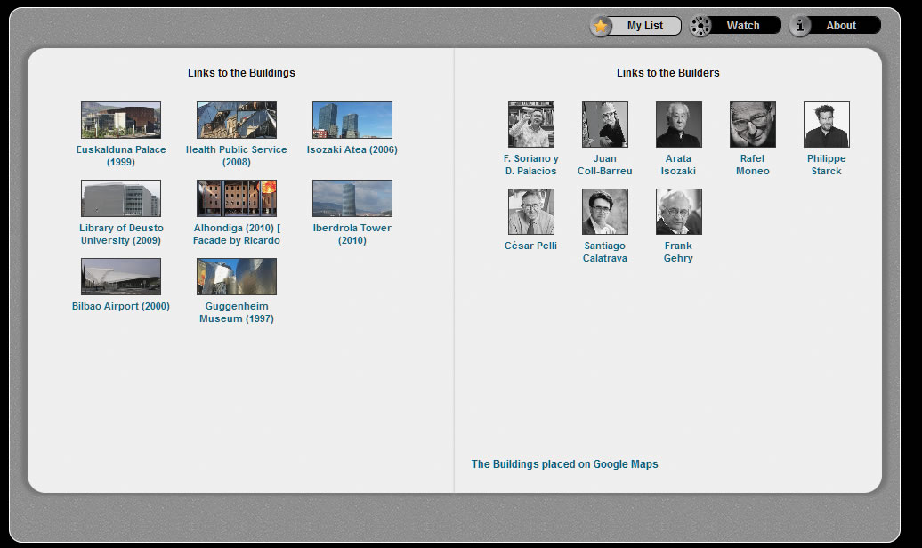Select the Guggenheim Museum photo
Screen dimensions: 922x548
point(237,277)
